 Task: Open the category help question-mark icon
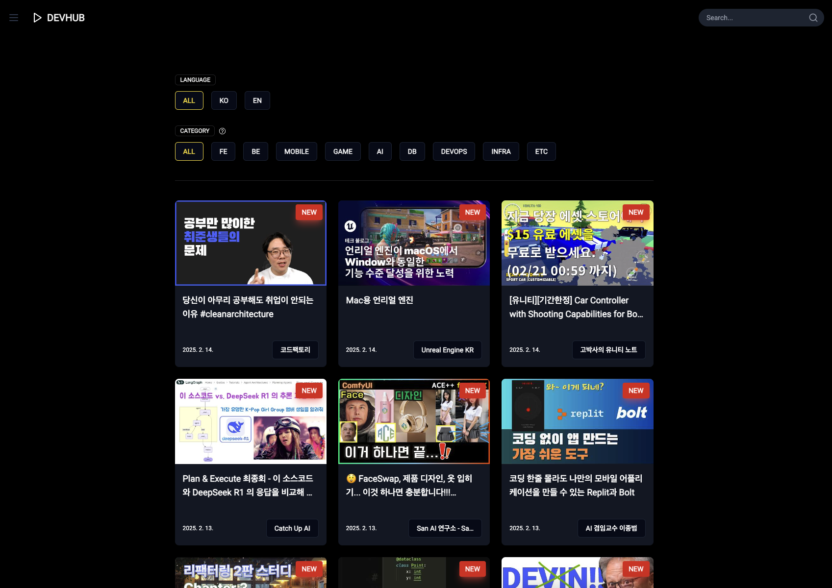click(222, 131)
